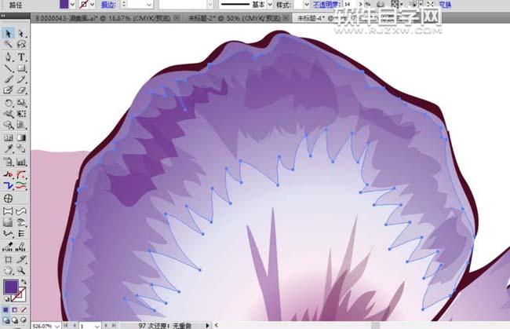Viewport: 510px width, 329px height.
Task: Click the swap fill and stroke arrow
Action: point(24,282)
